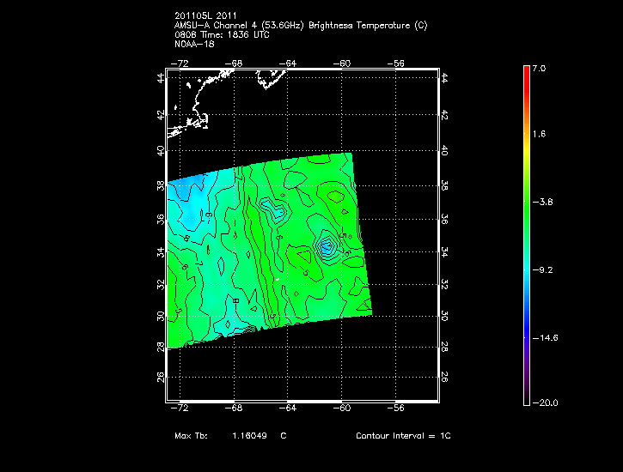Screen dimensions: 623x472
Task: Click the red top of the color bar
Action: pos(526,71)
